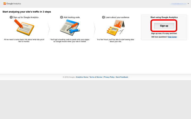Viewport: 191px width, 119px height.
Task: Open the Help Center link
Action: (x=172, y=37)
